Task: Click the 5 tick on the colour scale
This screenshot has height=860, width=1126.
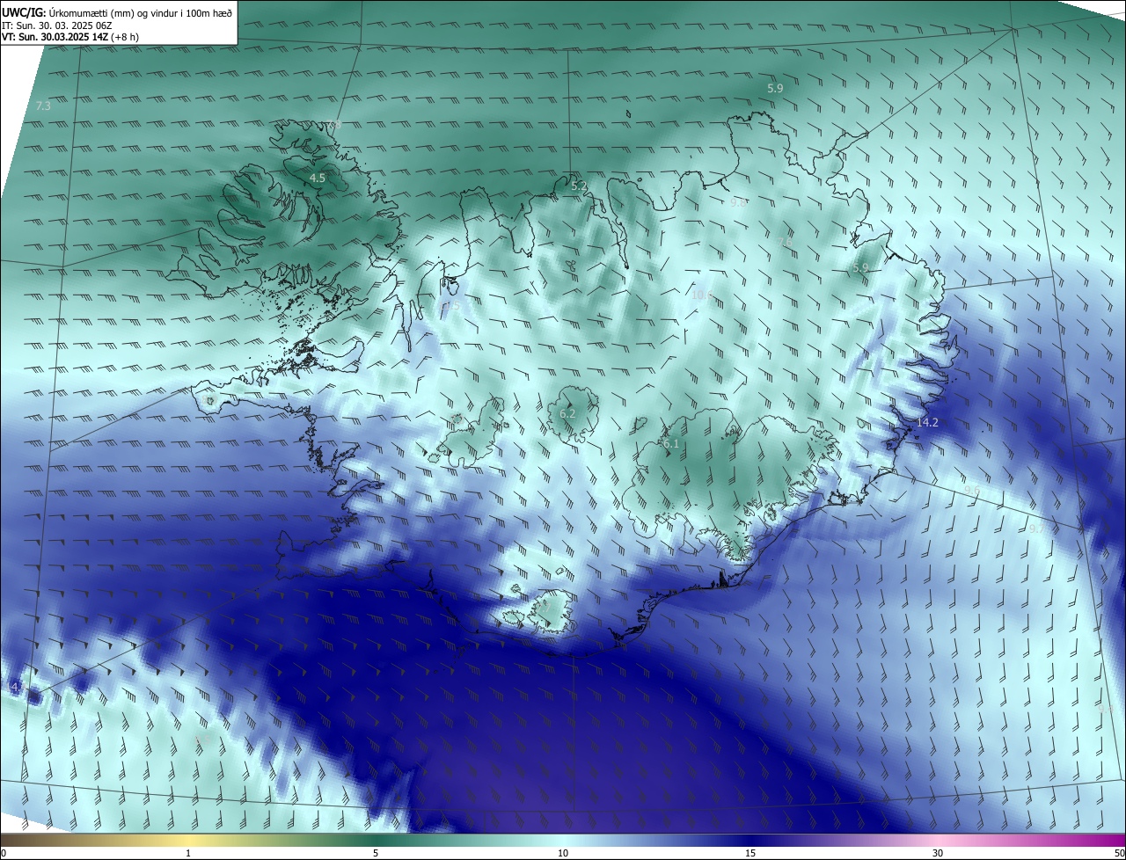Action: 376,854
